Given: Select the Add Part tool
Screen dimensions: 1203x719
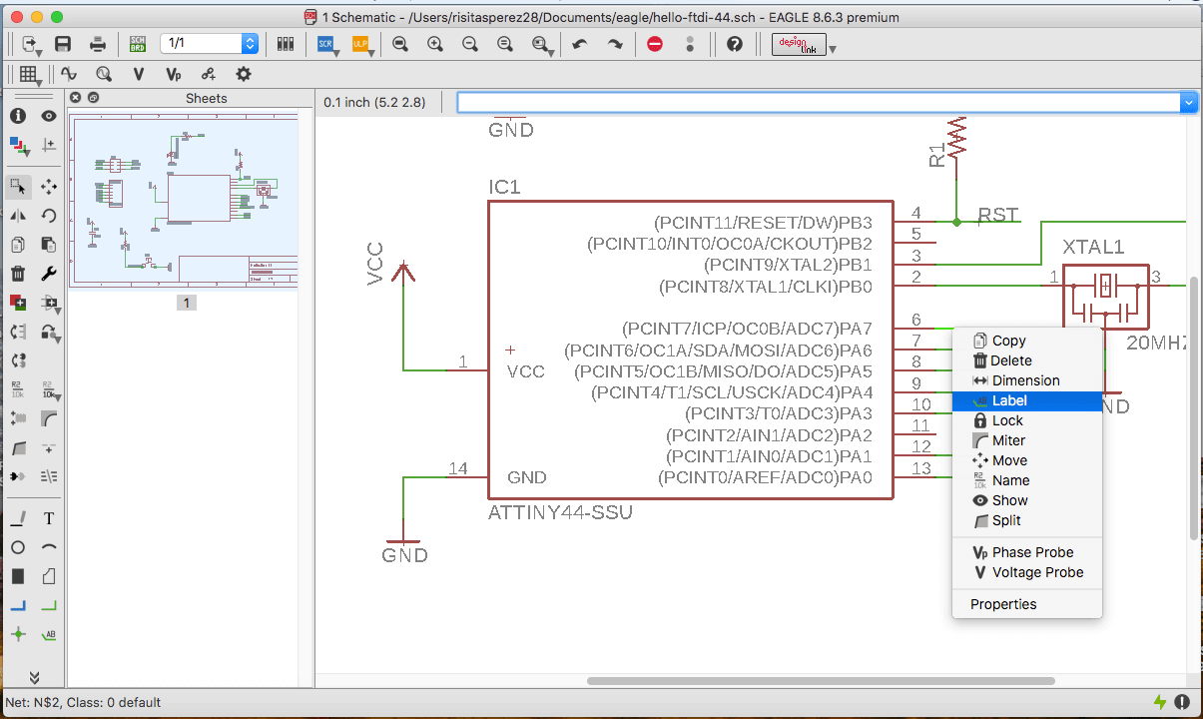Looking at the screenshot, I should (x=18, y=303).
